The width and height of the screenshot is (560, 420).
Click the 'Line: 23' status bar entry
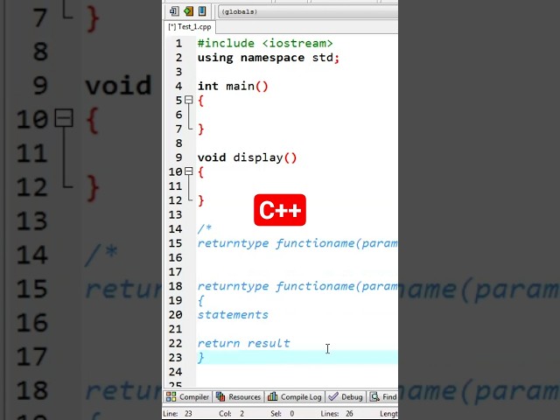178,414
